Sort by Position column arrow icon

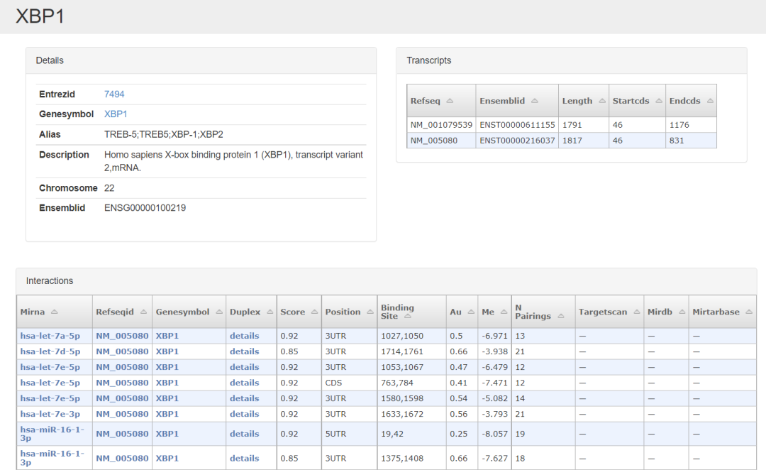click(x=369, y=312)
